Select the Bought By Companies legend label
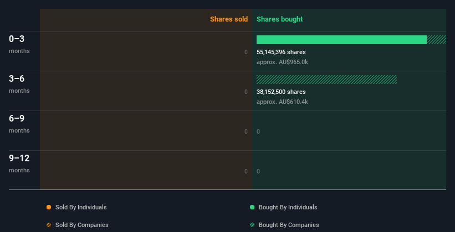 (289, 225)
